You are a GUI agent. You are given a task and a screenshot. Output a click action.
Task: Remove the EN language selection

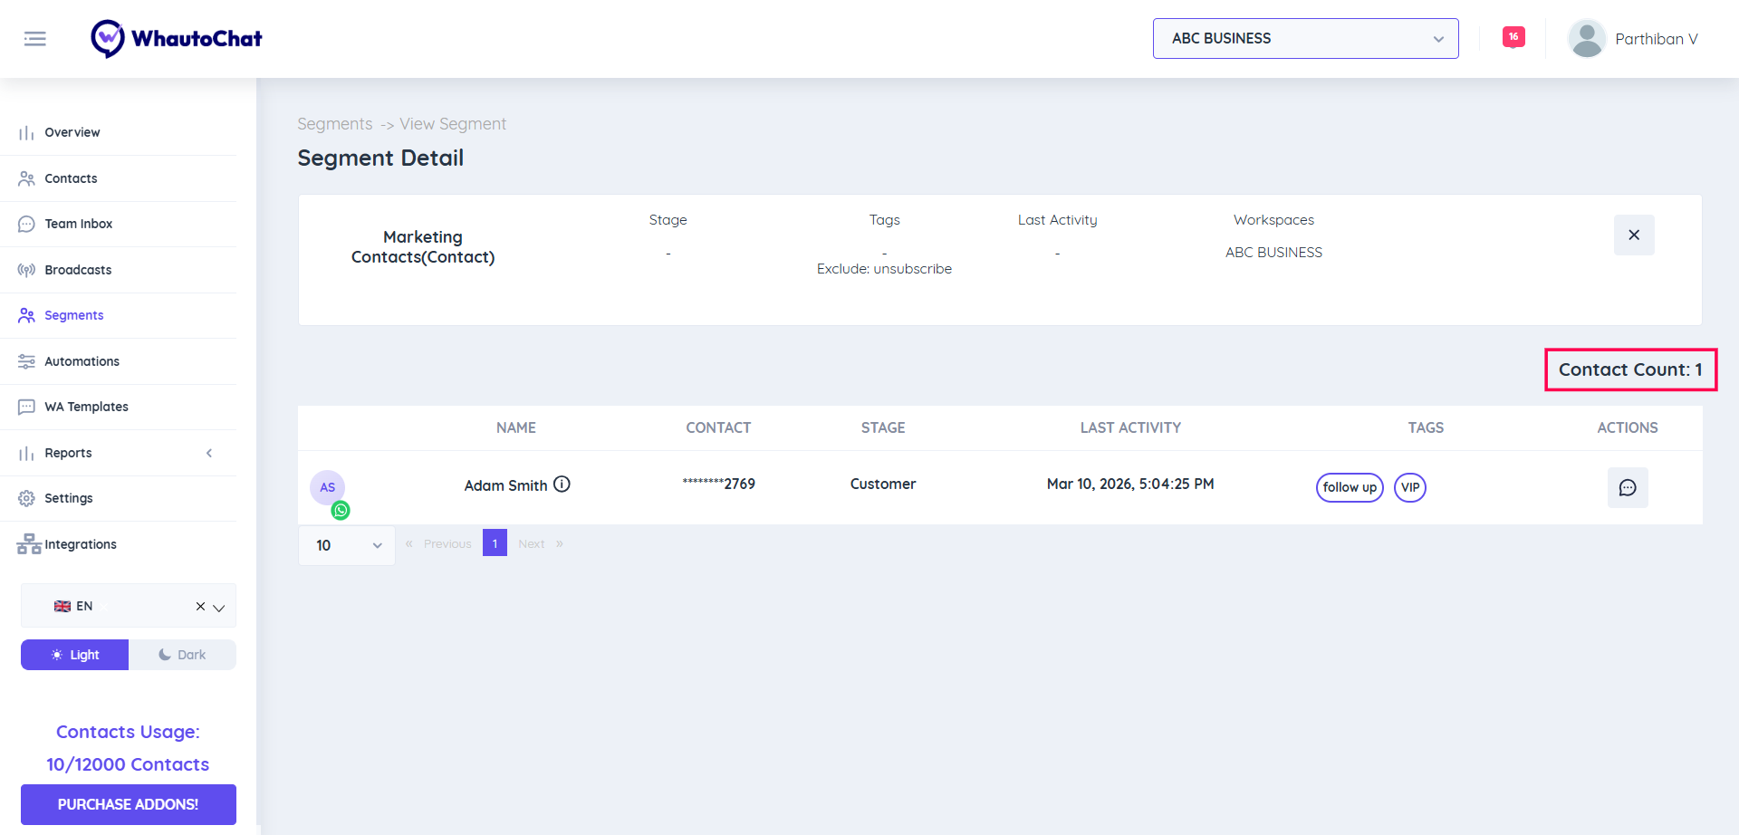coord(200,606)
